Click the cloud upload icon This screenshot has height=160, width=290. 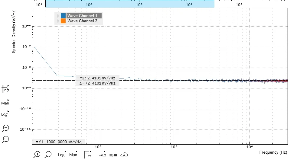tap(124, 155)
